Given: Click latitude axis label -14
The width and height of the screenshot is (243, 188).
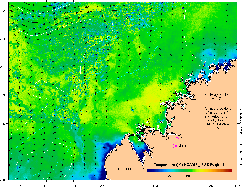Looking at the screenshot, I should tap(2, 67).
